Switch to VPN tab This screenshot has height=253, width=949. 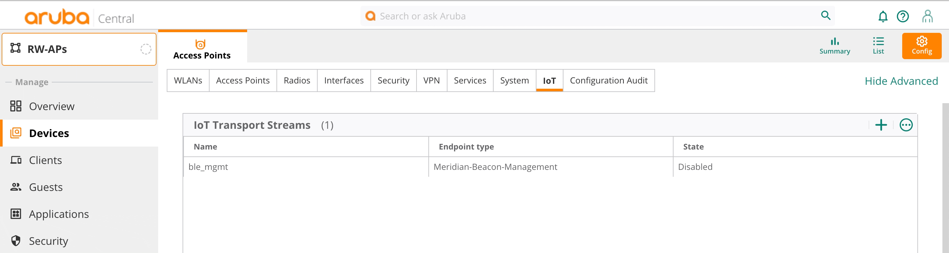coord(431,80)
